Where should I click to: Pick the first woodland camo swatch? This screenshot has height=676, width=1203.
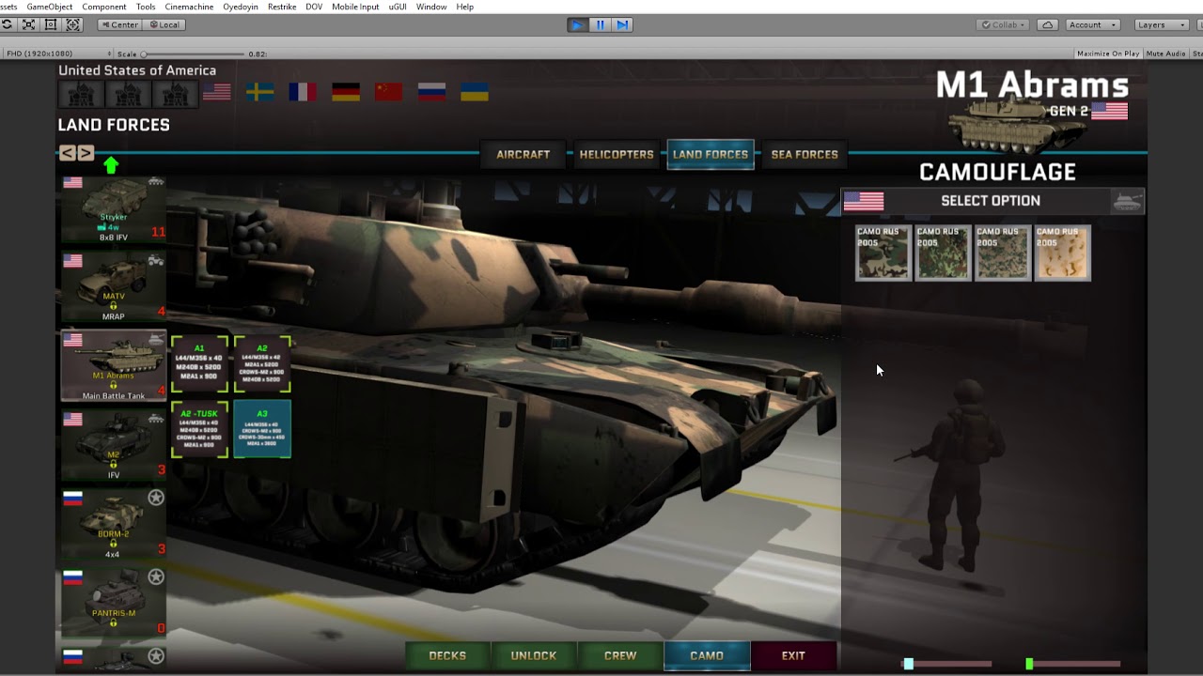(883, 253)
